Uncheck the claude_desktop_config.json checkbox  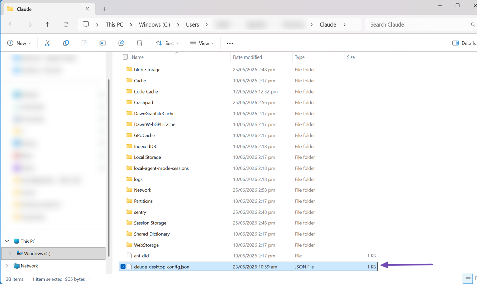coord(123,267)
